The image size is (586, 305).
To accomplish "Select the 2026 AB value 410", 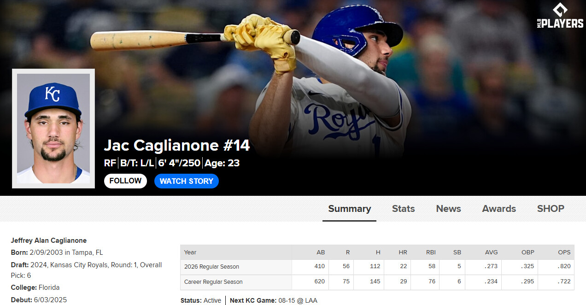I will point(320,267).
